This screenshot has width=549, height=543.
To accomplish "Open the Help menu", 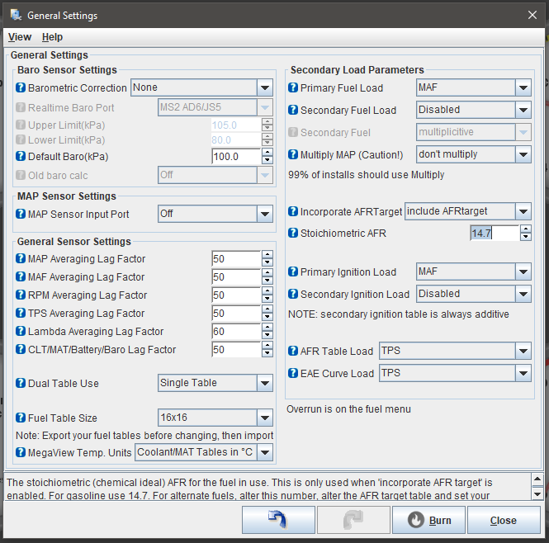I will point(52,37).
